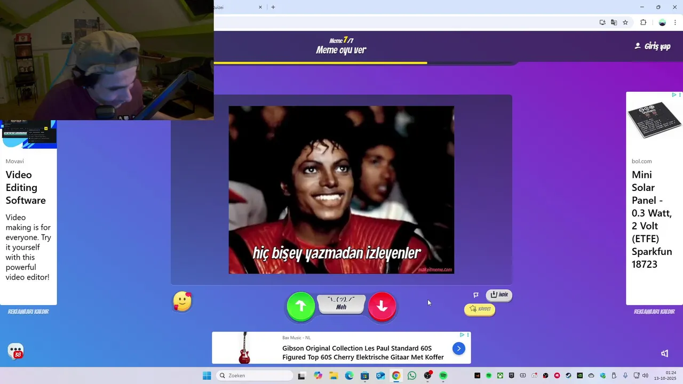This screenshot has width=683, height=384.
Task: Upvote the meme with the green arrow
Action: coord(301,306)
